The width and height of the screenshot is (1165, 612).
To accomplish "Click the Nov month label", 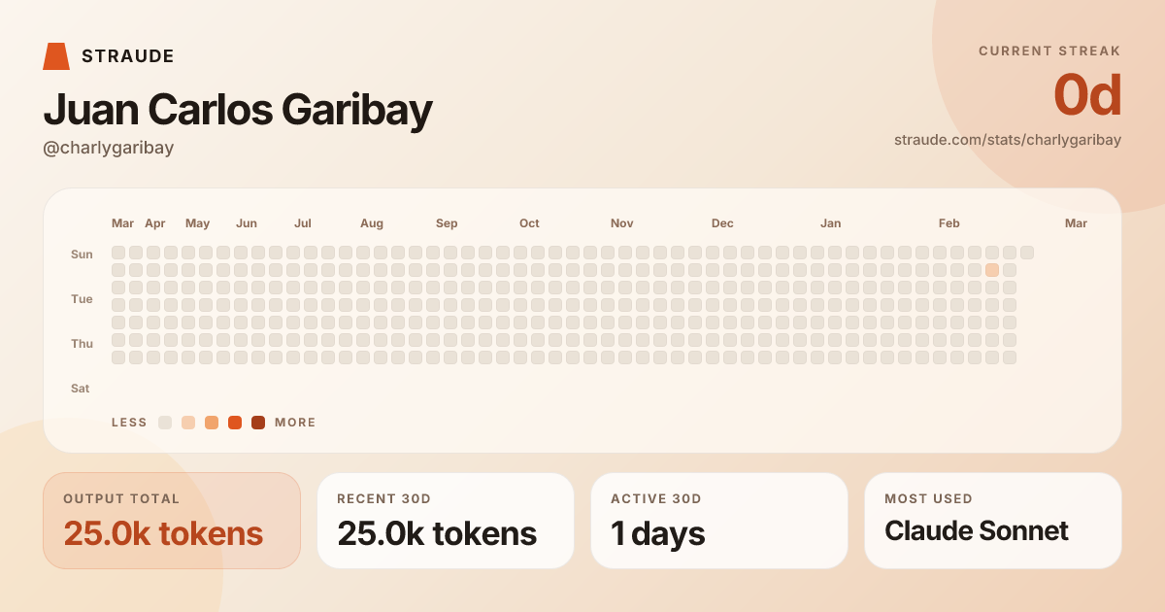I will coord(621,223).
